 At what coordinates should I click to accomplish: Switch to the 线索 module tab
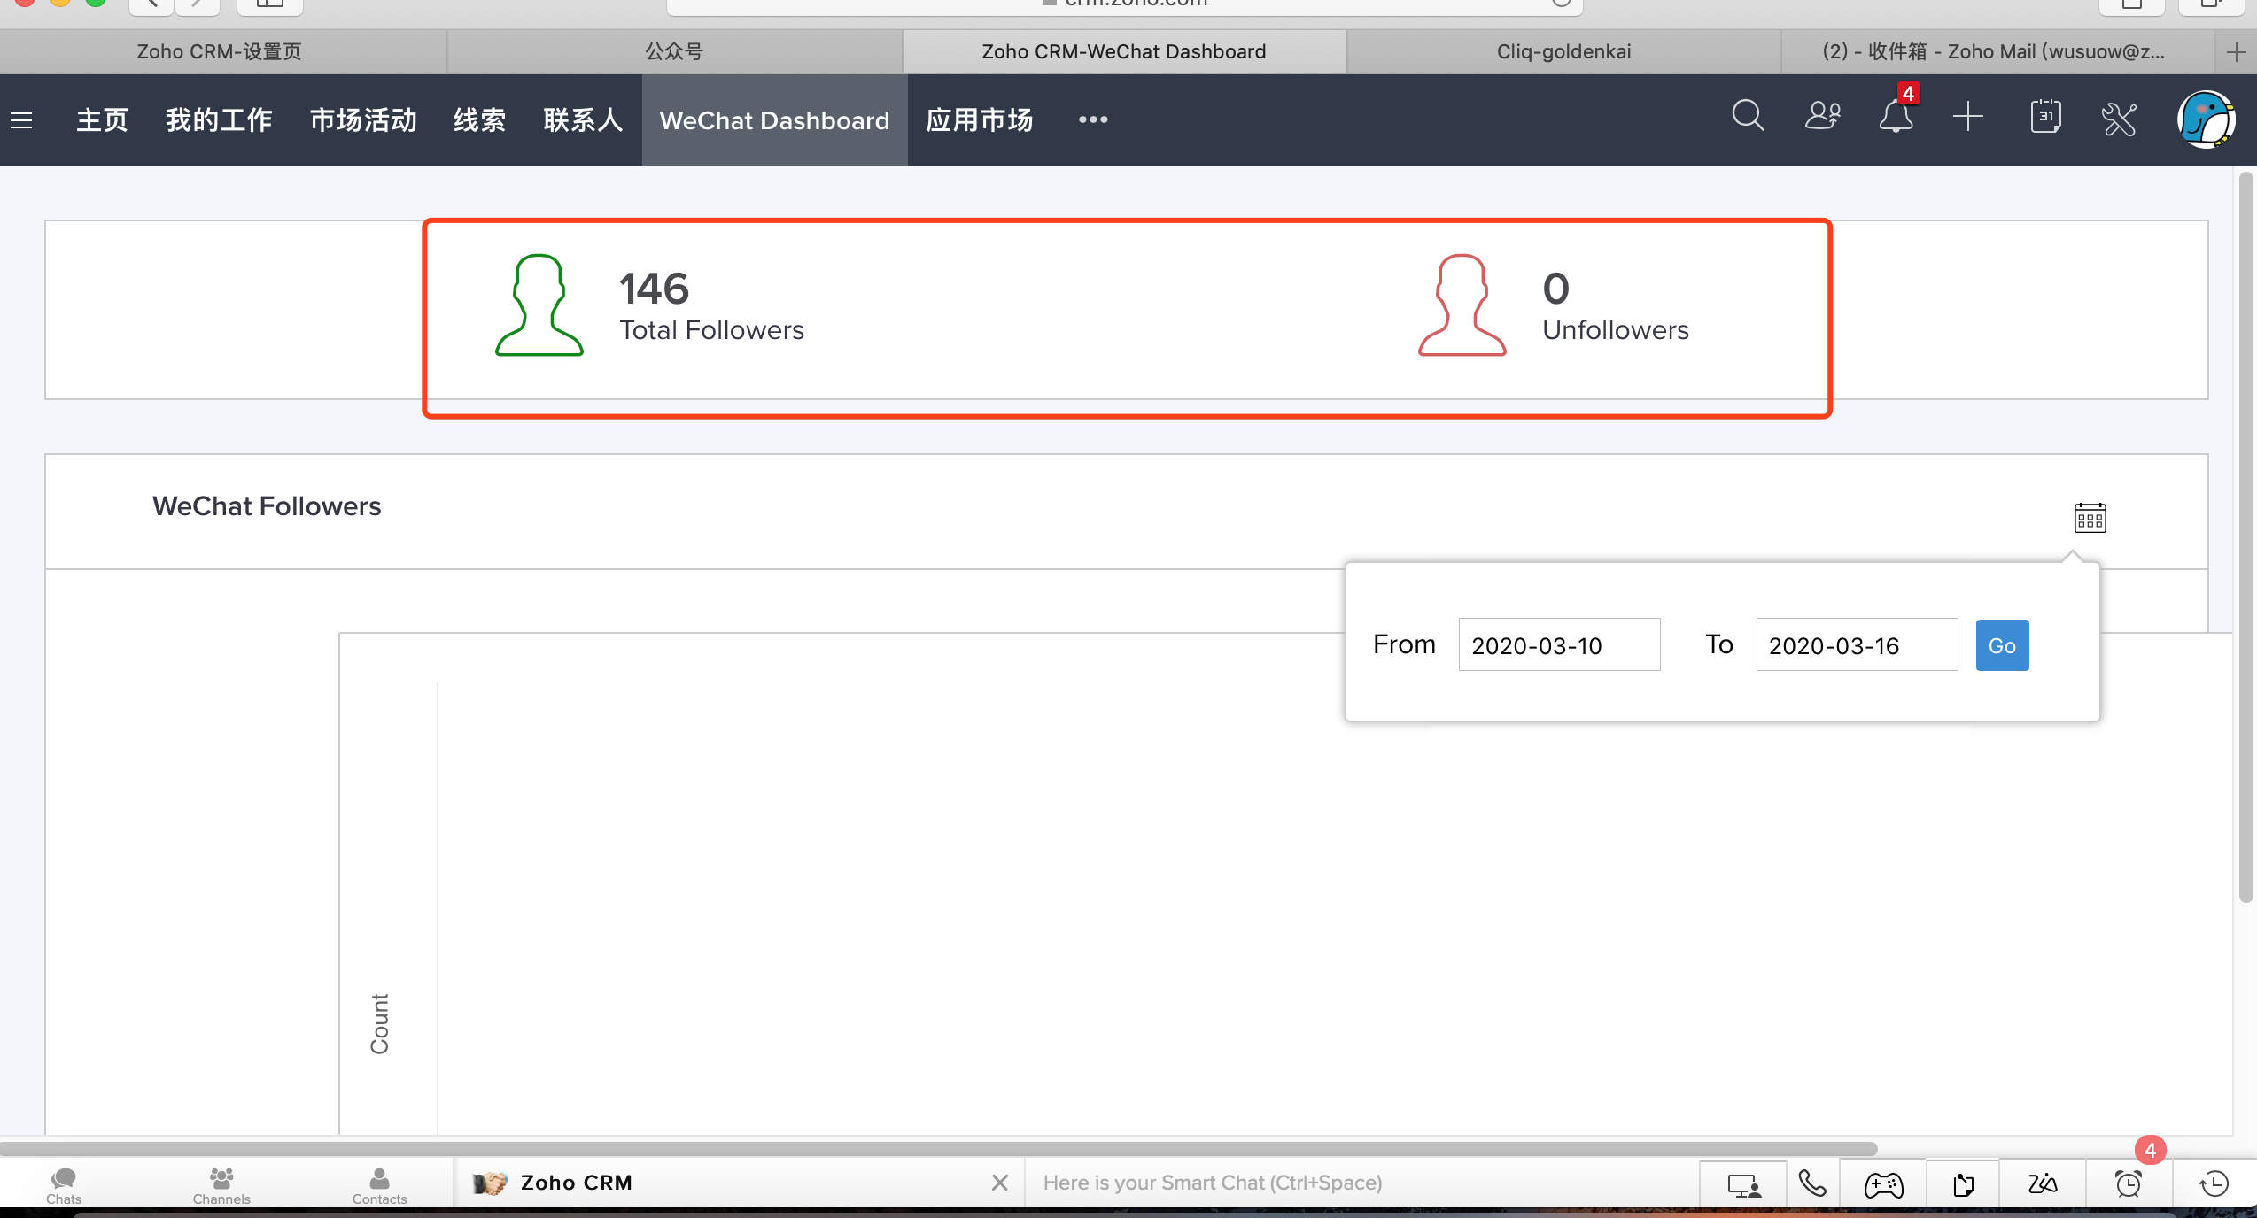tap(479, 120)
